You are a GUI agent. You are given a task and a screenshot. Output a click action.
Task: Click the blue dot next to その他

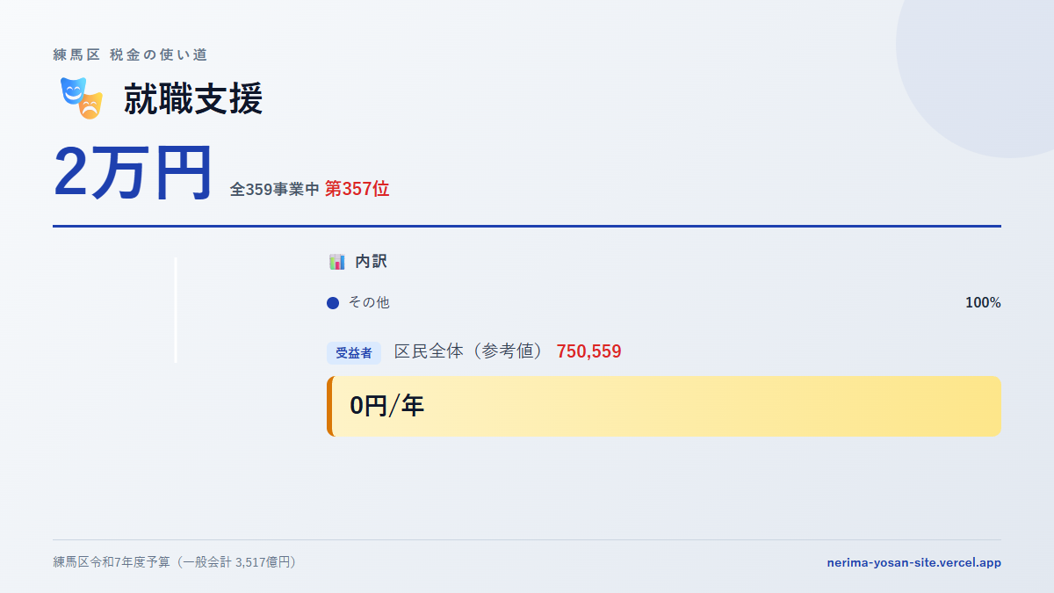pos(333,303)
